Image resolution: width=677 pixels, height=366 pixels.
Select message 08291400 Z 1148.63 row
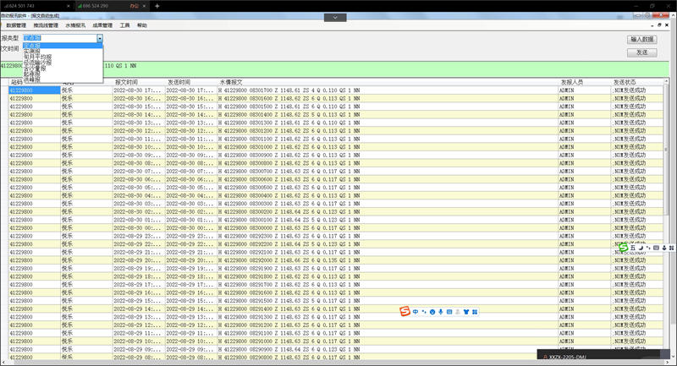coord(336,309)
